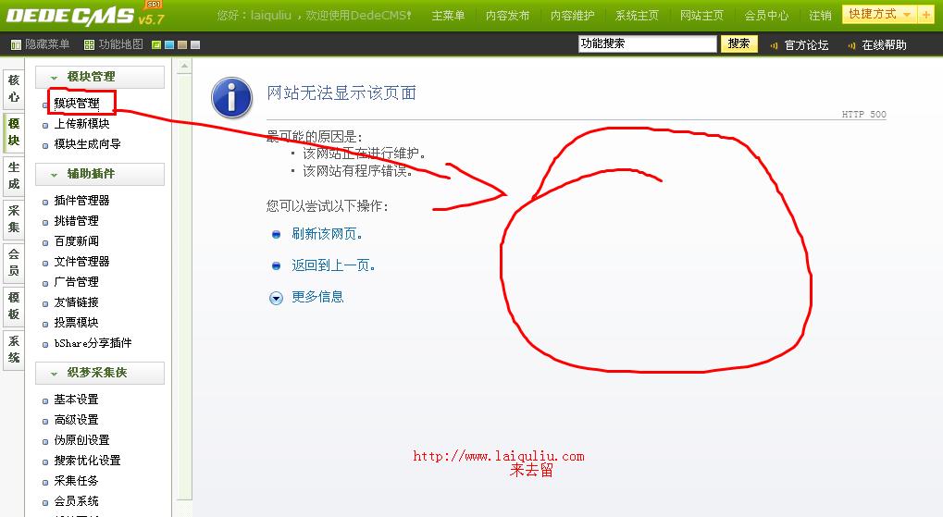The height and width of the screenshot is (517, 943).
Task: Open the 内容发布 top menu
Action: 507,15
